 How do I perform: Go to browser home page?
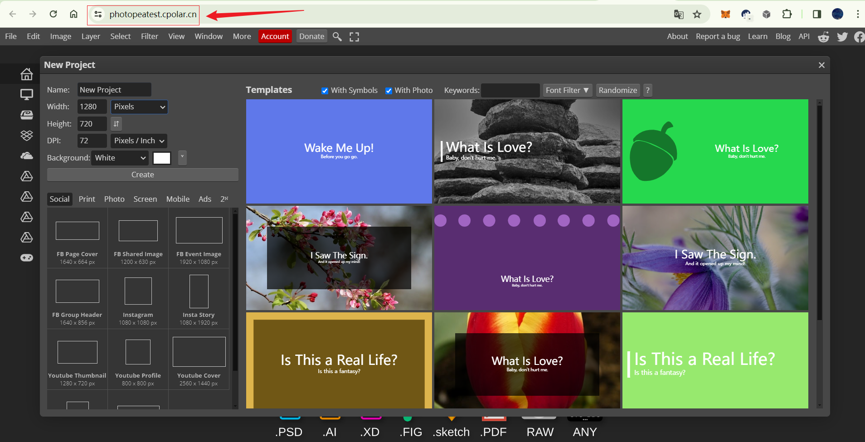pos(73,14)
